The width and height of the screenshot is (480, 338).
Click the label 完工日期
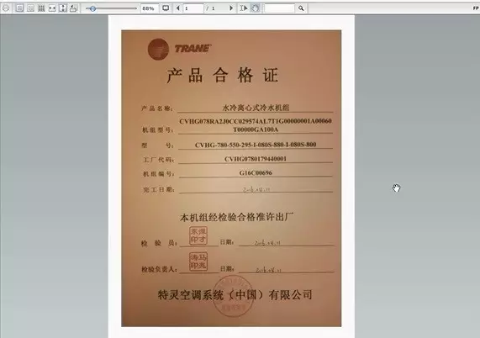[x=159, y=190]
